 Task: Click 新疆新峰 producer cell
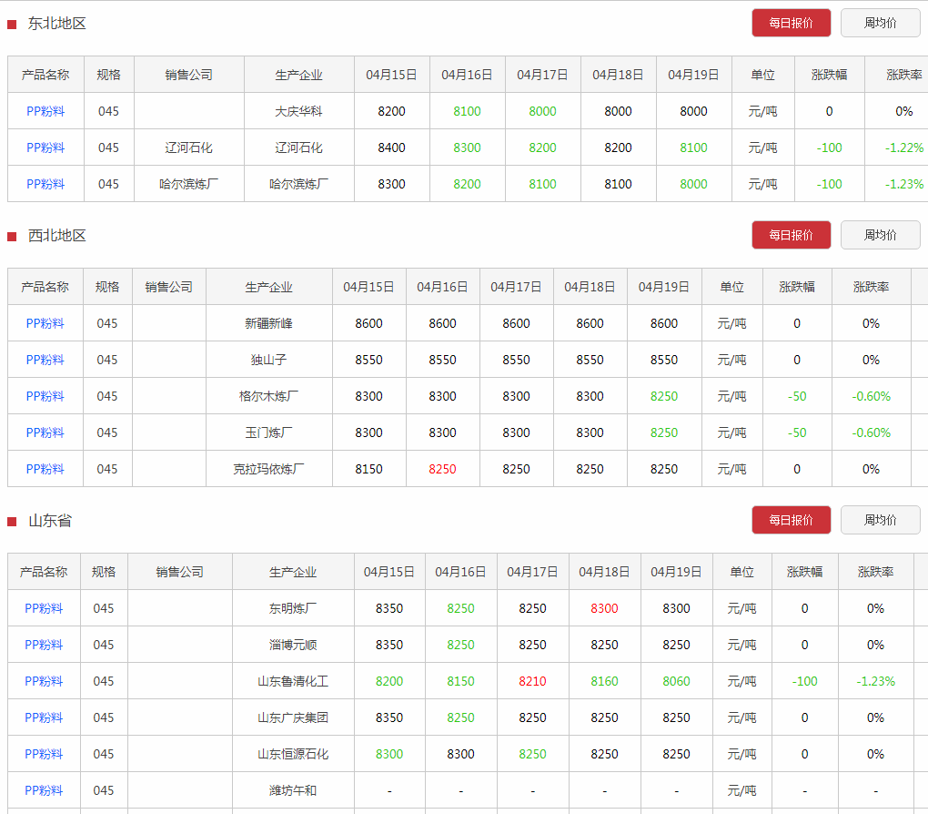pyautogui.click(x=268, y=323)
